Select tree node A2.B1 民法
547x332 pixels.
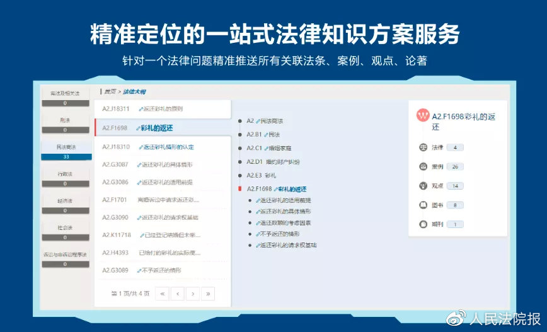(x=263, y=135)
